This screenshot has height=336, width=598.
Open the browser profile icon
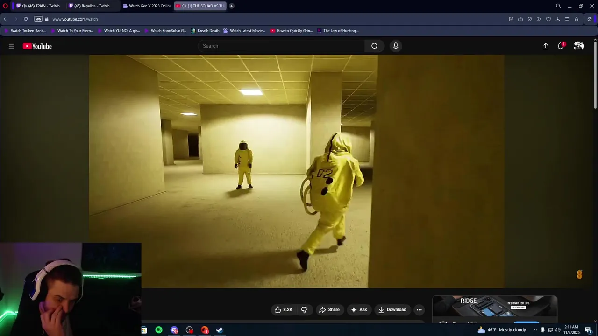[x=576, y=19]
